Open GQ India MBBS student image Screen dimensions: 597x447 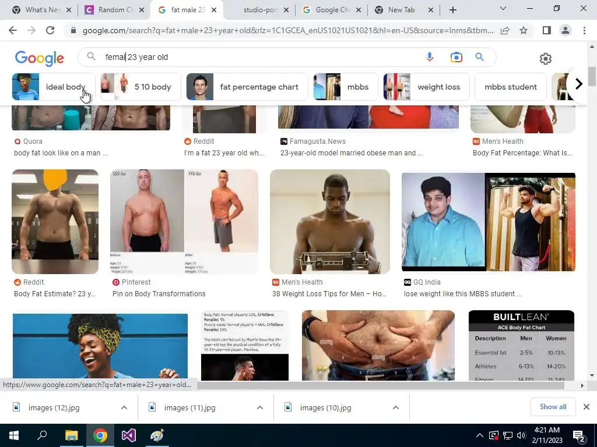coord(489,222)
